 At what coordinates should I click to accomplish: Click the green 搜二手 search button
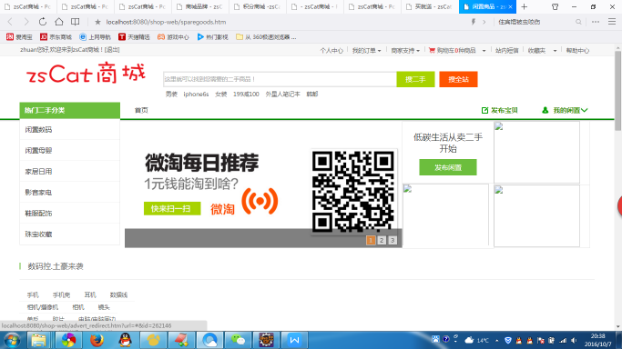pyautogui.click(x=415, y=79)
